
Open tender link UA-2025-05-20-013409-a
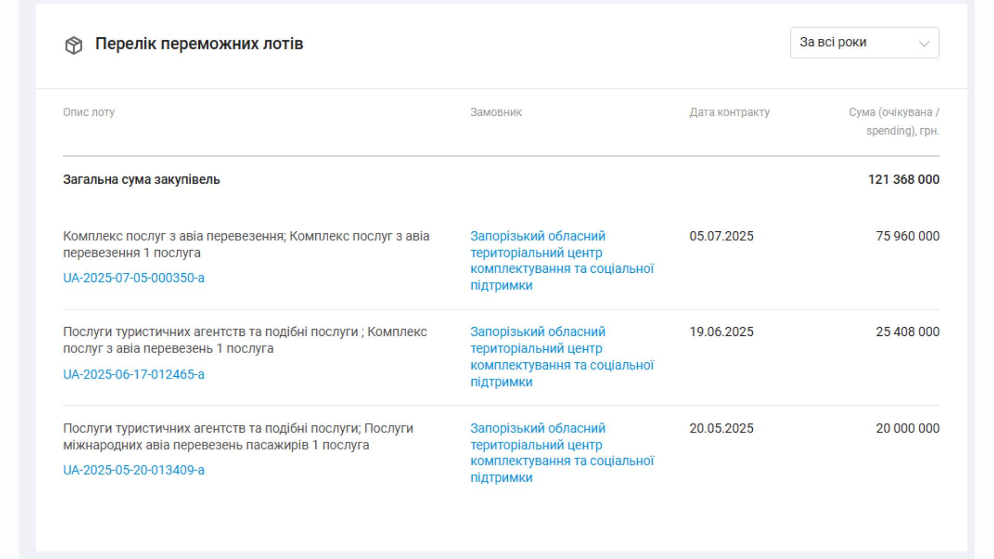pos(134,470)
